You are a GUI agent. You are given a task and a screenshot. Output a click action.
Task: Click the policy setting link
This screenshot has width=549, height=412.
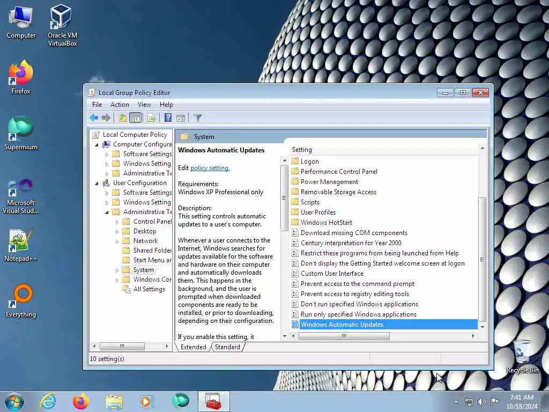[210, 168]
